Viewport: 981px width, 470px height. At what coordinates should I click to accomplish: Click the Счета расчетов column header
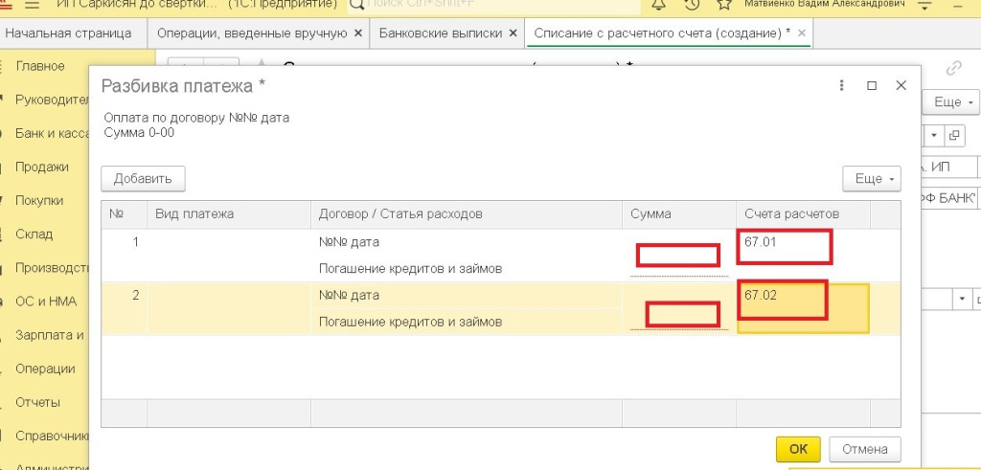[x=803, y=213]
